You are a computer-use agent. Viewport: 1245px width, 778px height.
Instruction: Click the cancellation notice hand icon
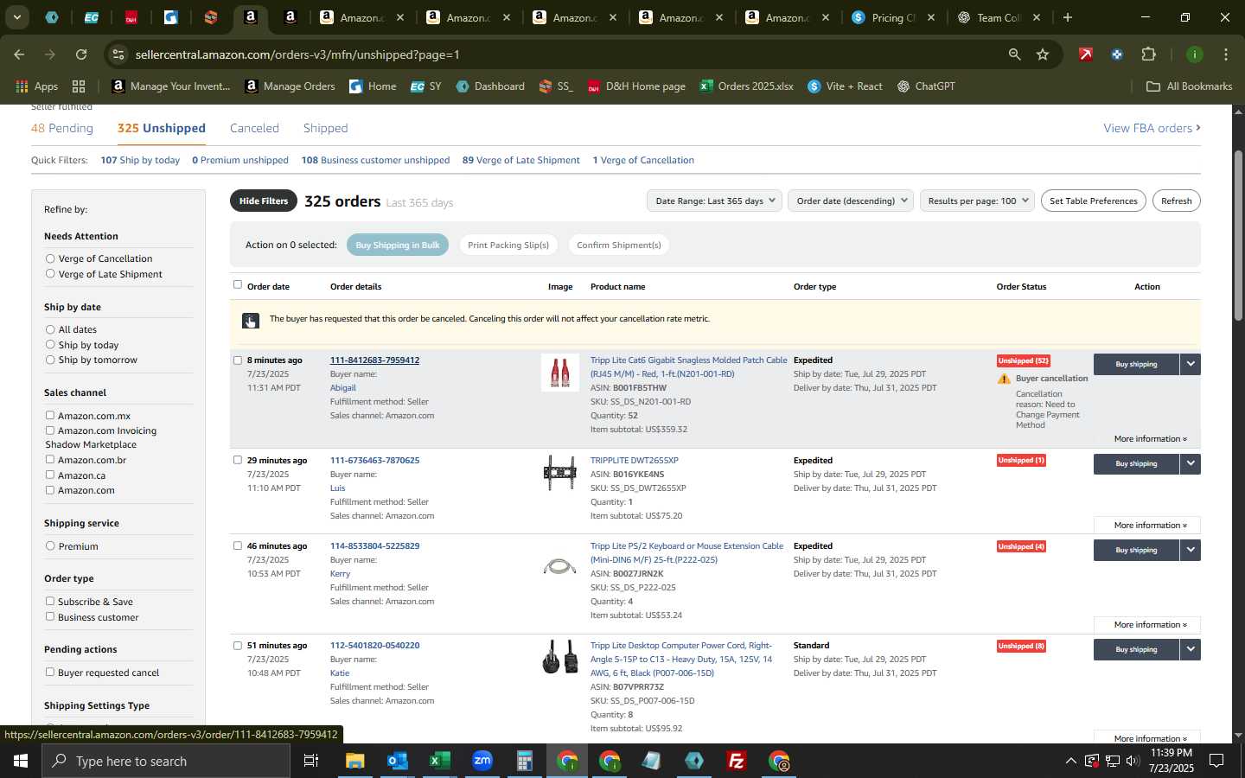250,321
